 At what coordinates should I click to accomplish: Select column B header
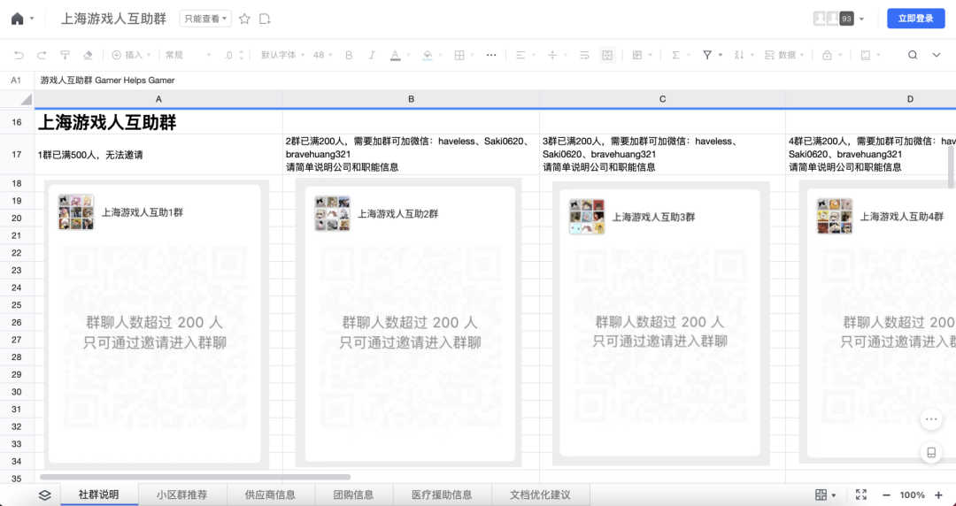point(411,99)
